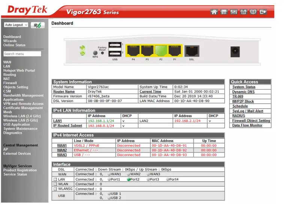Click the LAN1 link
This screenshot has height=207, width=284.
coord(57,121)
